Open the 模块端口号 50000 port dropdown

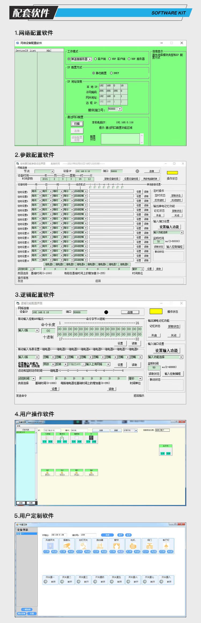(x=120, y=109)
